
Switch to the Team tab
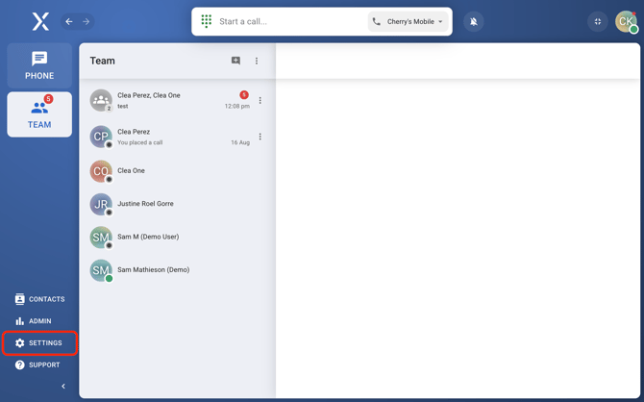(39, 114)
